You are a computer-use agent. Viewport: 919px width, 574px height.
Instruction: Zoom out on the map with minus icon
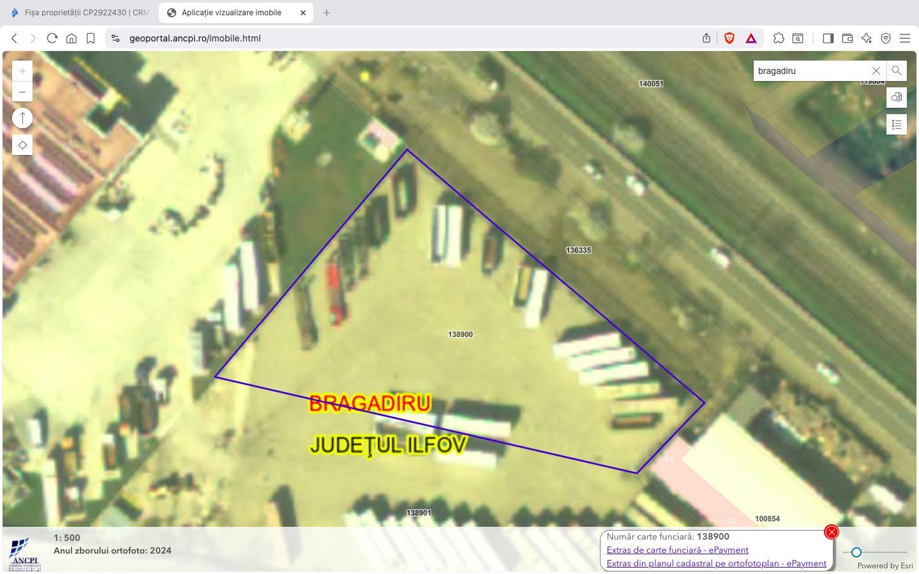click(22, 91)
